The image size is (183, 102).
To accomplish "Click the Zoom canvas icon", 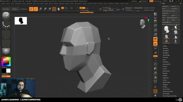I will [x=155, y=25].
